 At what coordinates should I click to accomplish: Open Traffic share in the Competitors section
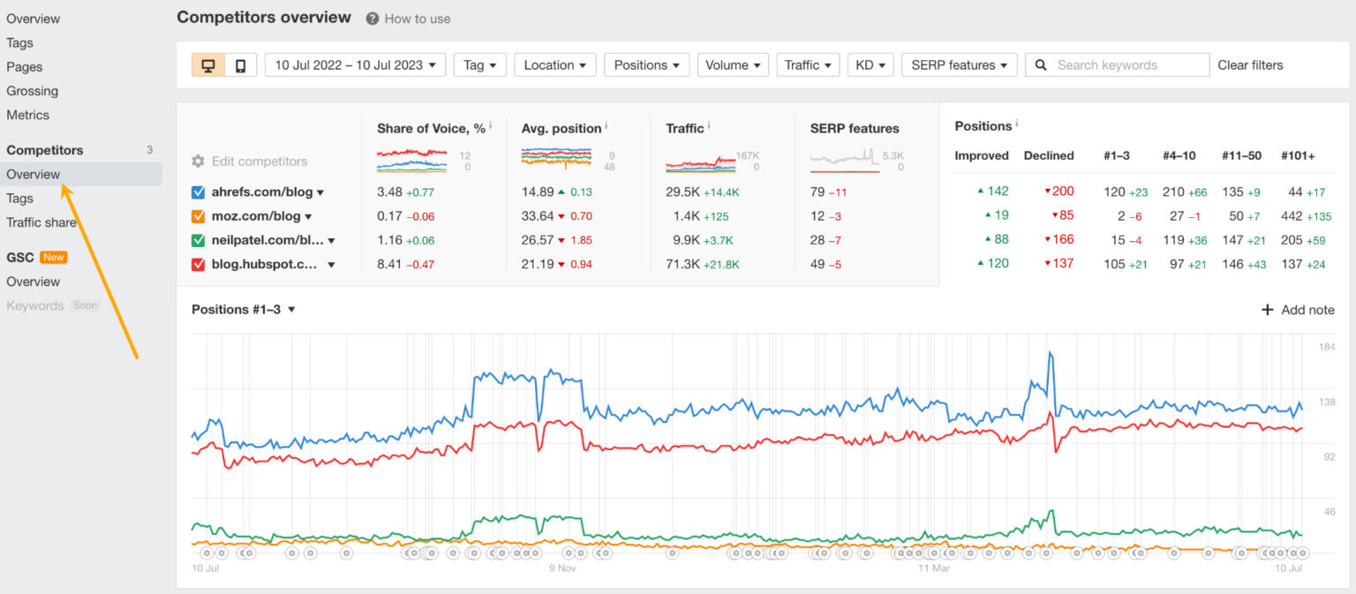[x=41, y=222]
